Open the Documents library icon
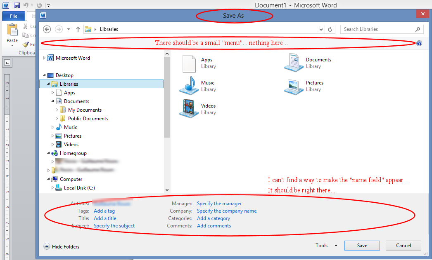The width and height of the screenshot is (432, 260). click(294, 63)
